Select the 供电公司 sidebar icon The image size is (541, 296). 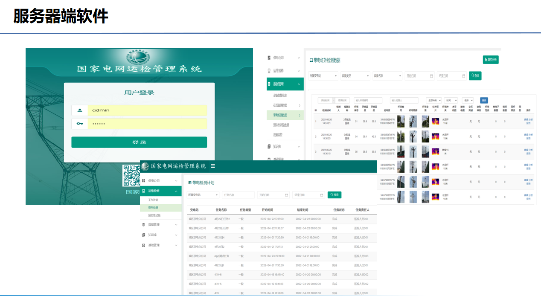point(269,58)
